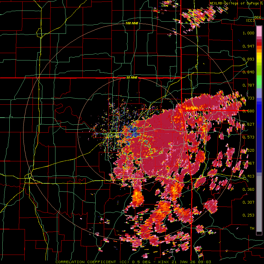
Task: Select the 0.307 scale label
Action: 248,202
